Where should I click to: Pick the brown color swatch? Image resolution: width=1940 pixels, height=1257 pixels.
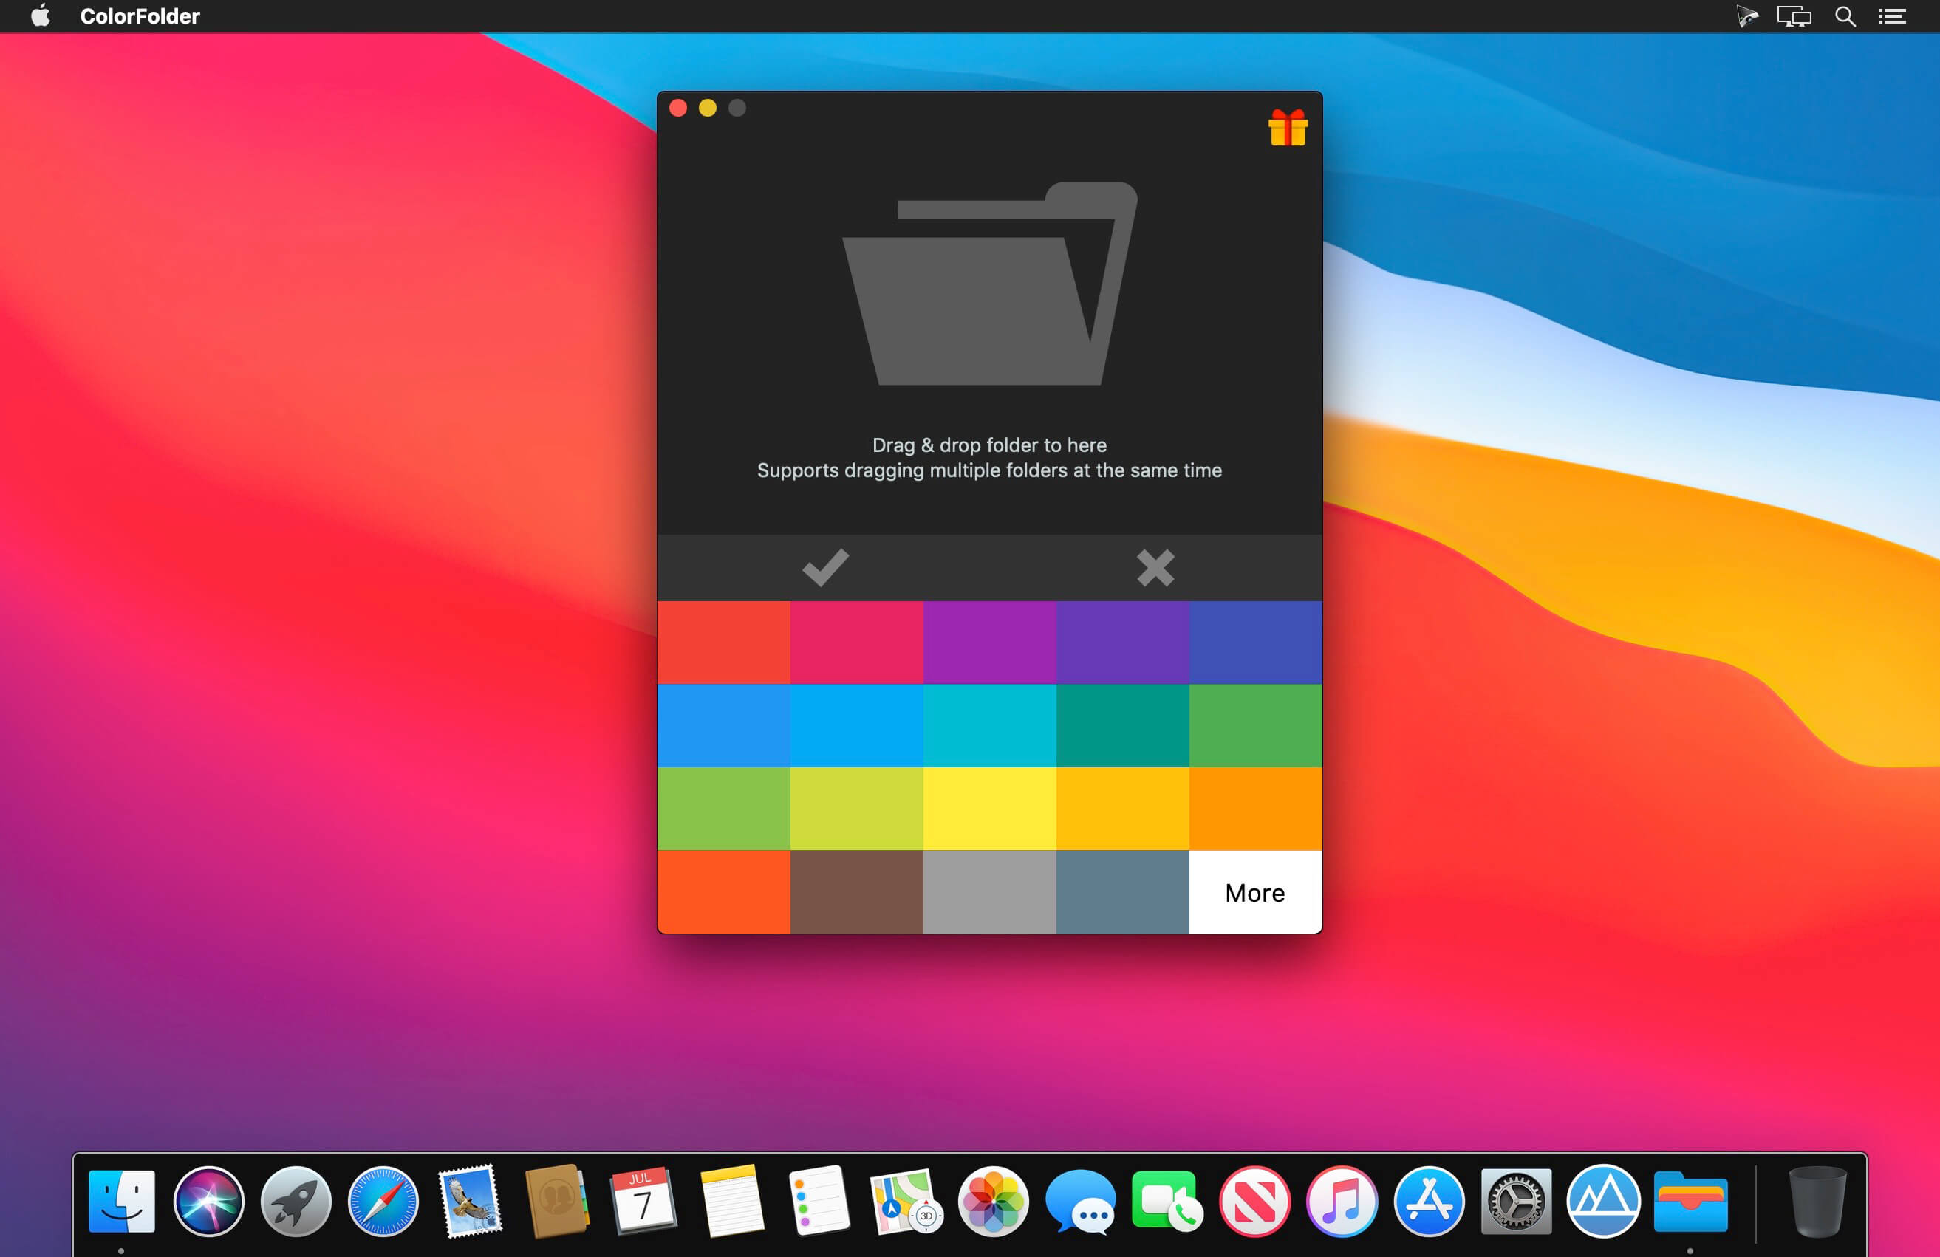pyautogui.click(x=856, y=892)
